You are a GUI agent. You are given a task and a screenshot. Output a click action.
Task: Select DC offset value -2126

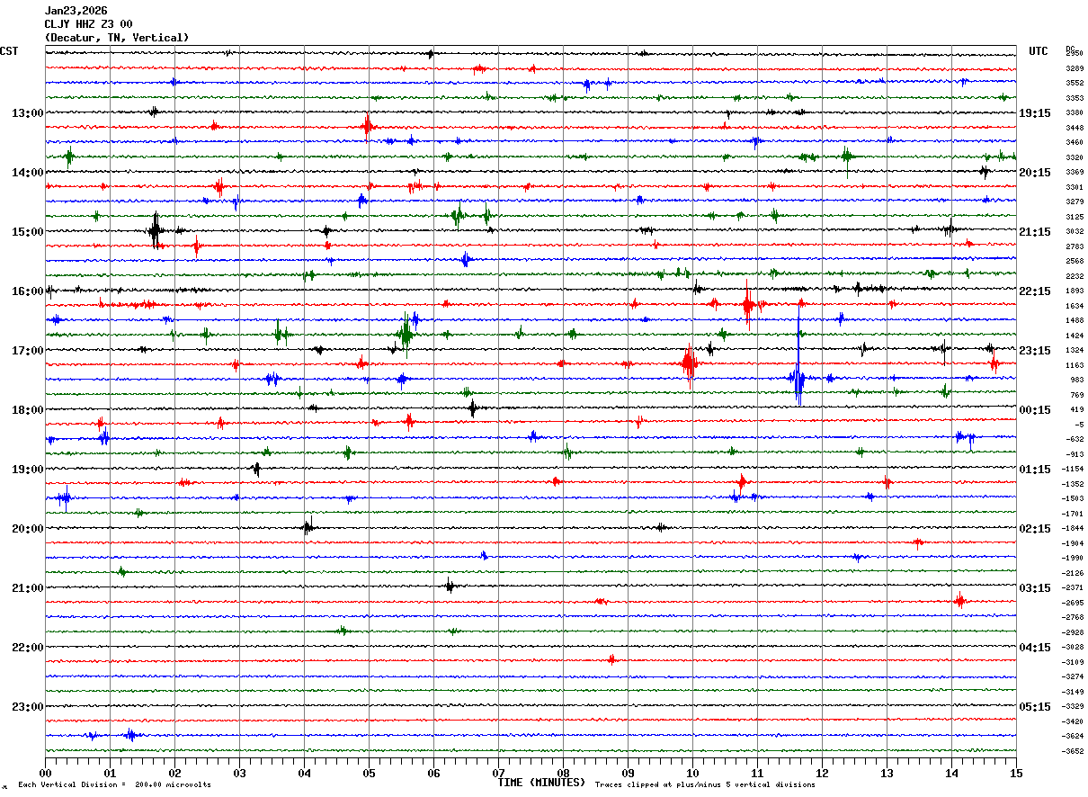click(1073, 573)
